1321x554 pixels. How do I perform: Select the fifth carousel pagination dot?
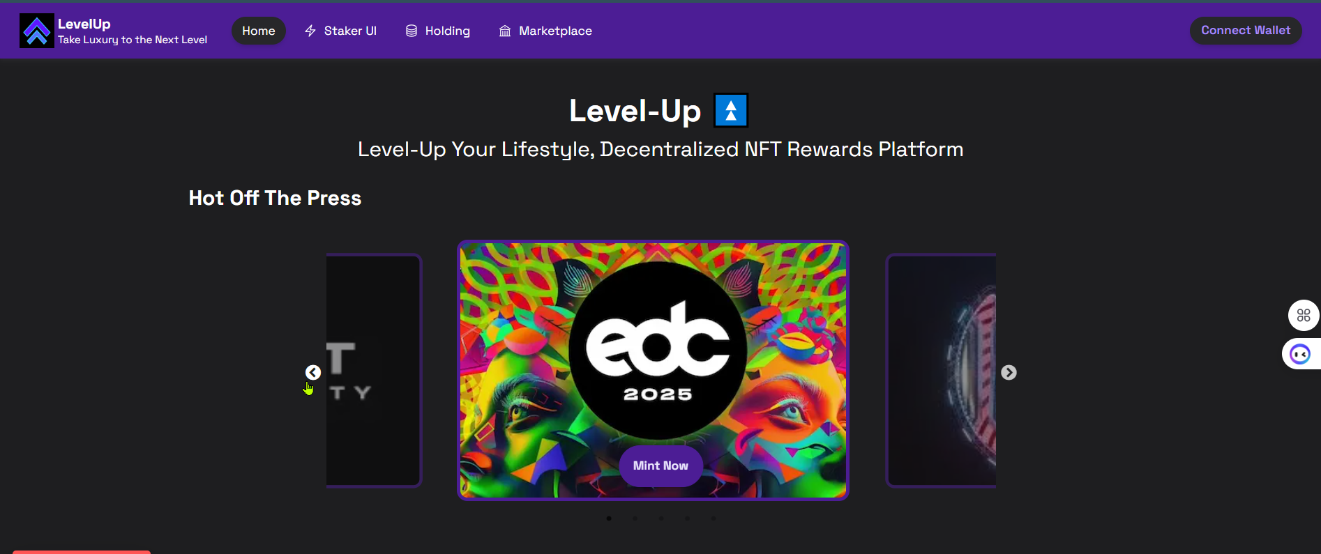713,518
